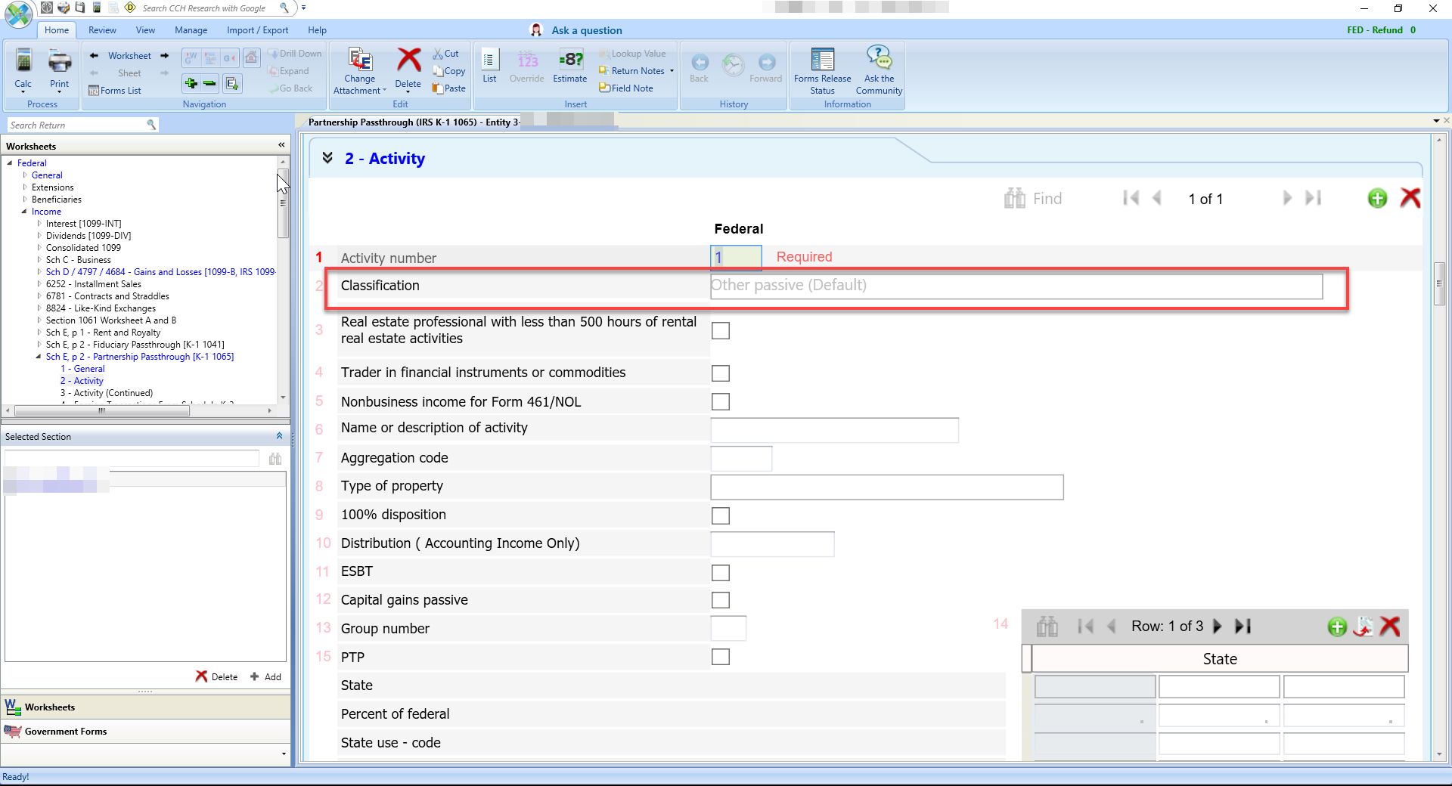Toggle the ESBT checkbox

(x=721, y=573)
